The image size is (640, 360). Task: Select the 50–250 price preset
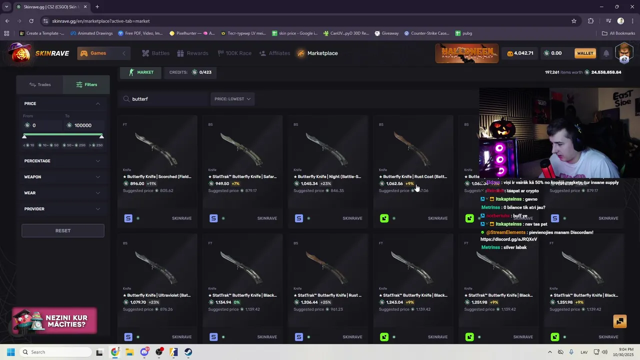[x=75, y=145]
